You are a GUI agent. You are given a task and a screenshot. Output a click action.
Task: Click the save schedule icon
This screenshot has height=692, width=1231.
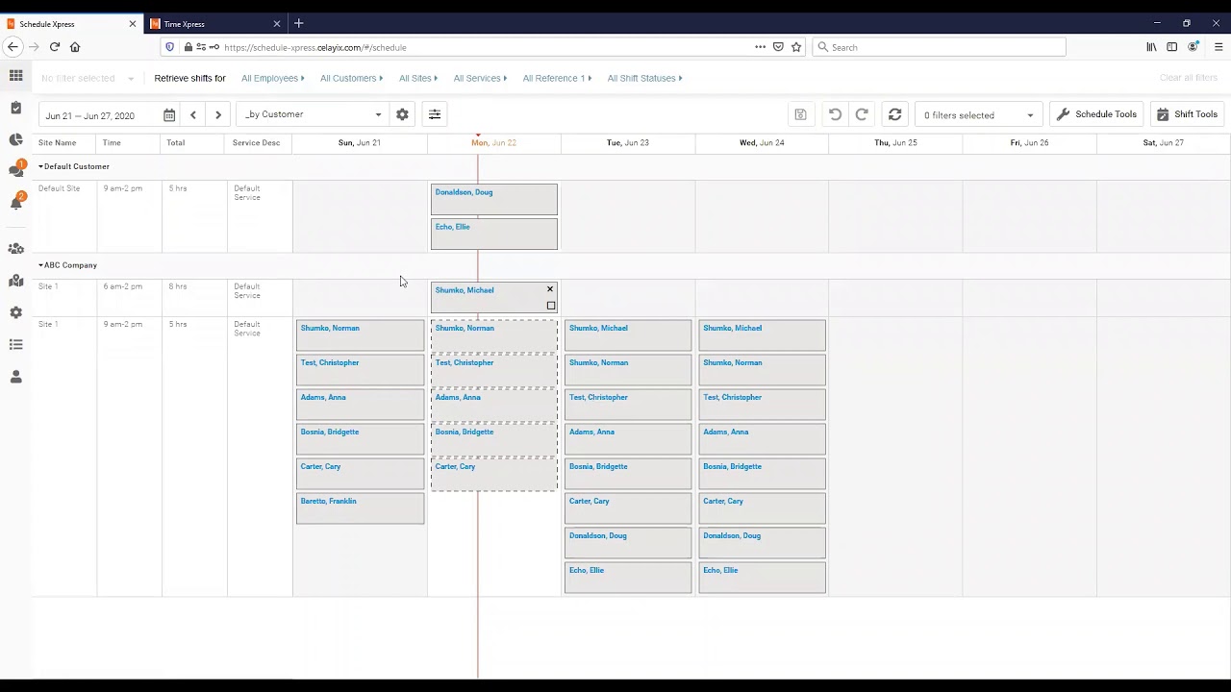[800, 114]
